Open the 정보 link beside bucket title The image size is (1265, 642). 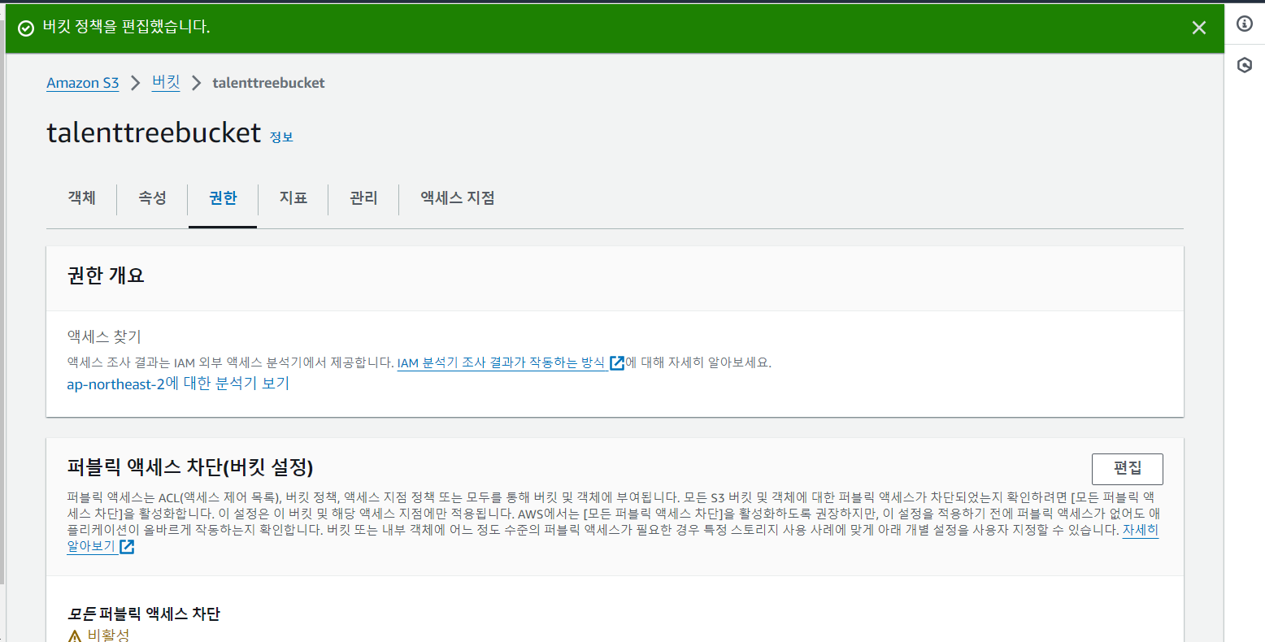point(281,137)
